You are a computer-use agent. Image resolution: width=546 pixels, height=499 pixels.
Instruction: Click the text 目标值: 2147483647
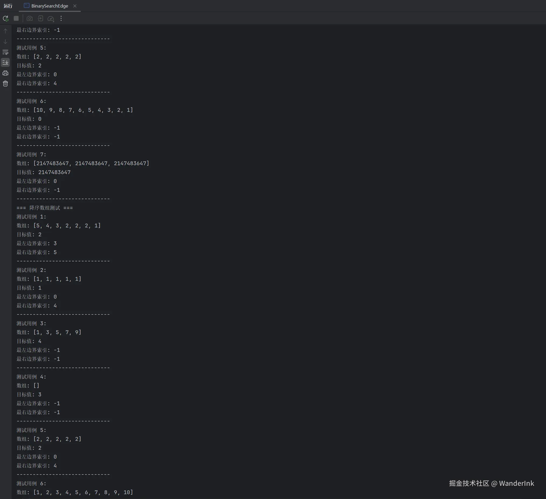(x=44, y=172)
